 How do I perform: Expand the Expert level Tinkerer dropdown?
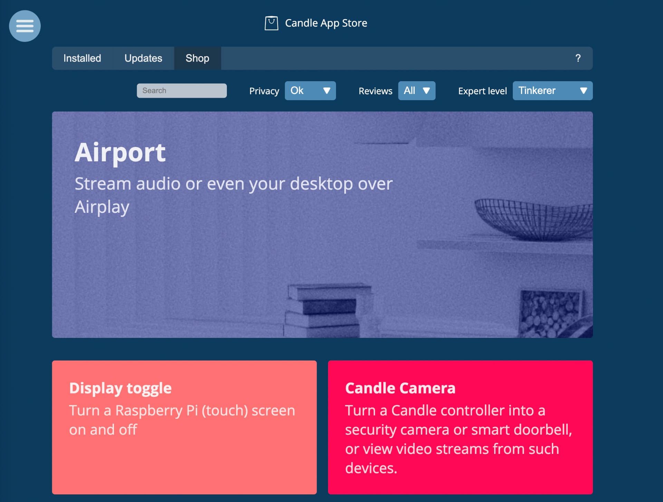tap(552, 91)
